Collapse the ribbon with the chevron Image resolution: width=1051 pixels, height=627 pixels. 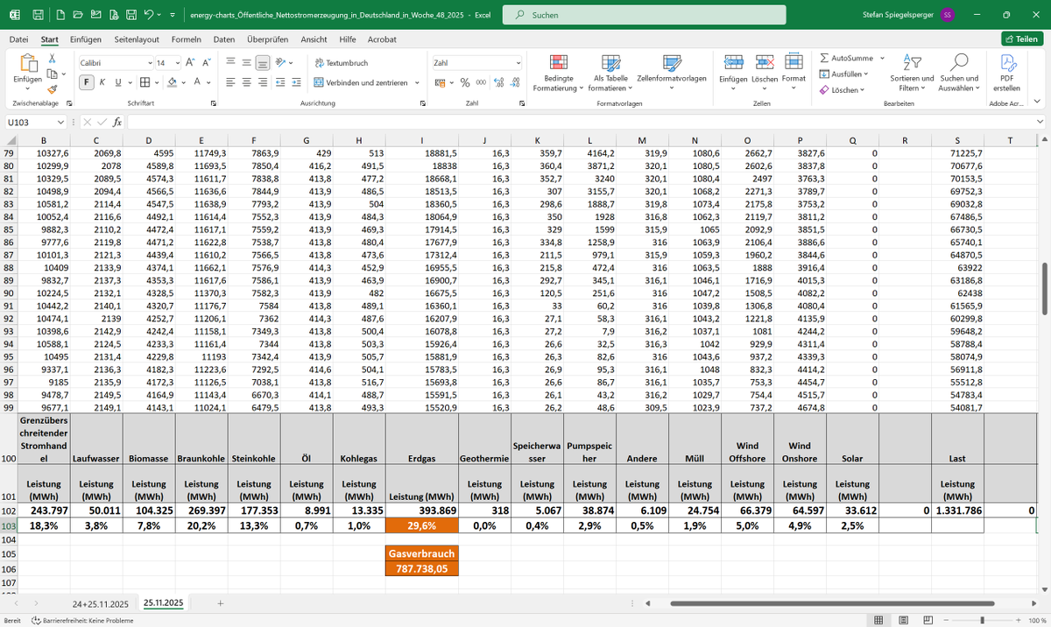coord(1037,102)
